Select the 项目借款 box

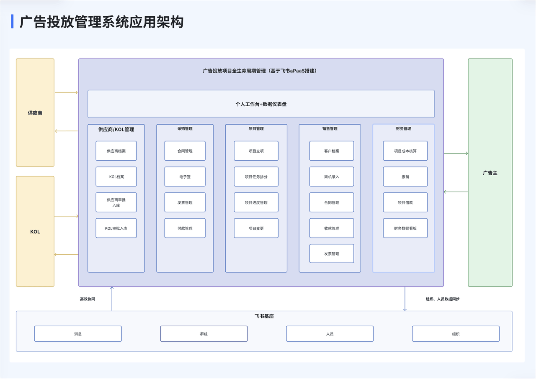click(405, 202)
